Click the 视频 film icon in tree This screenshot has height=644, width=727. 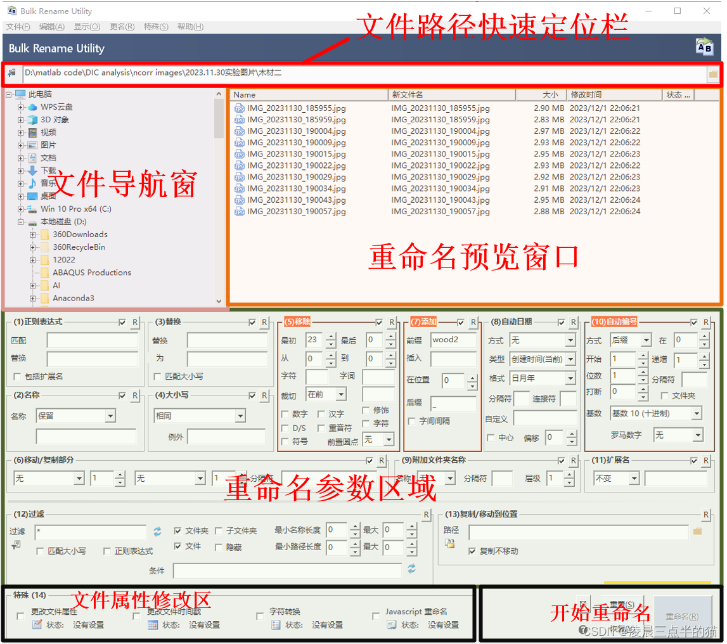(x=32, y=132)
